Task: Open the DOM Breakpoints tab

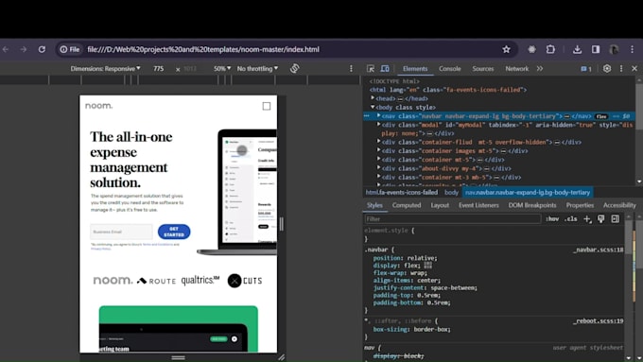Action: (532, 205)
